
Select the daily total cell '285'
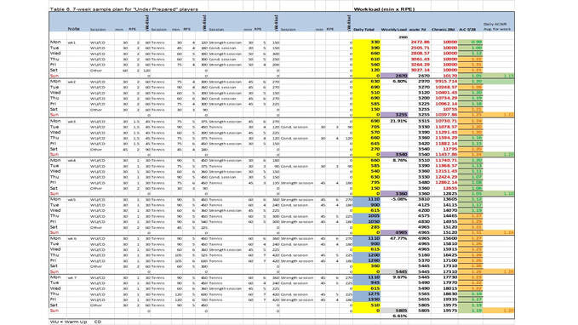[366, 227]
